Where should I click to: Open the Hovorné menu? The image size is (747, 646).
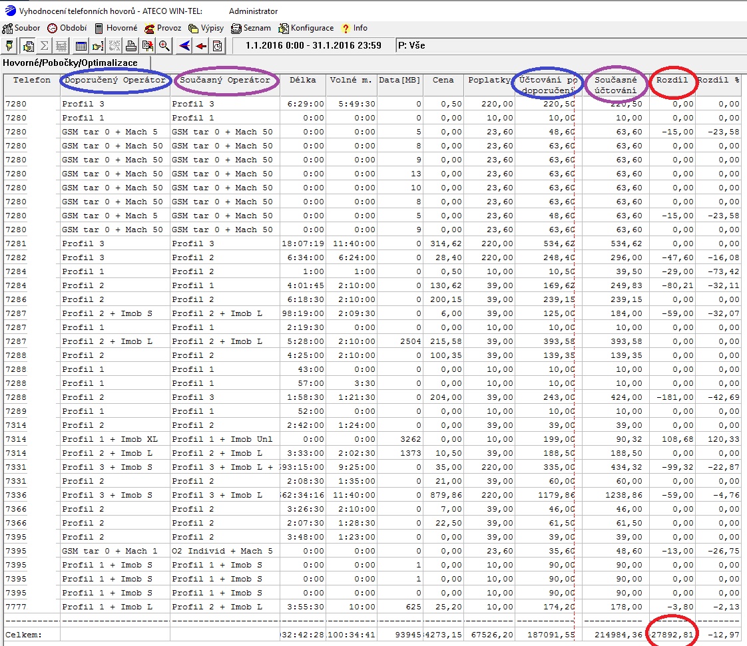[116, 28]
